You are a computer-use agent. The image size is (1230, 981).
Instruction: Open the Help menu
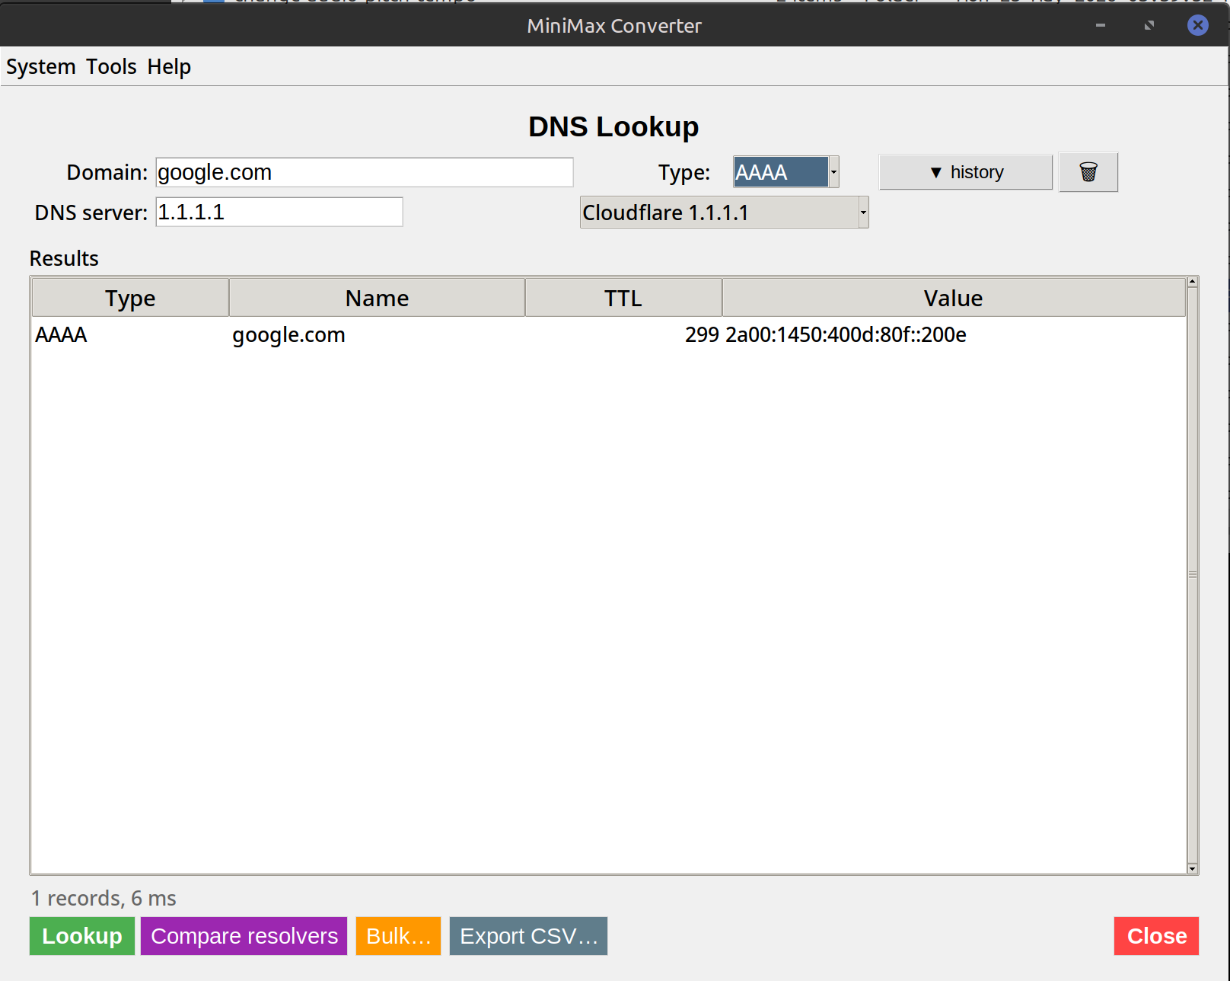169,67
